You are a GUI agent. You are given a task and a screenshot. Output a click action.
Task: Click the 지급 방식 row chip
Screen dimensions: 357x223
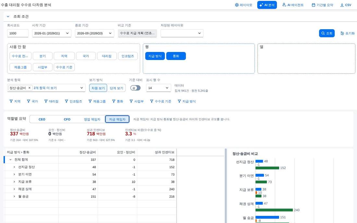tap(155, 56)
